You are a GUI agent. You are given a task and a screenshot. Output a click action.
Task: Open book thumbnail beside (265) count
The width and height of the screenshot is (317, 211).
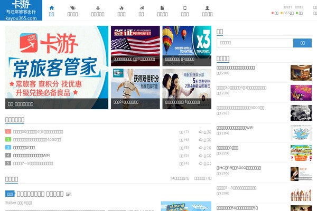click(301, 174)
